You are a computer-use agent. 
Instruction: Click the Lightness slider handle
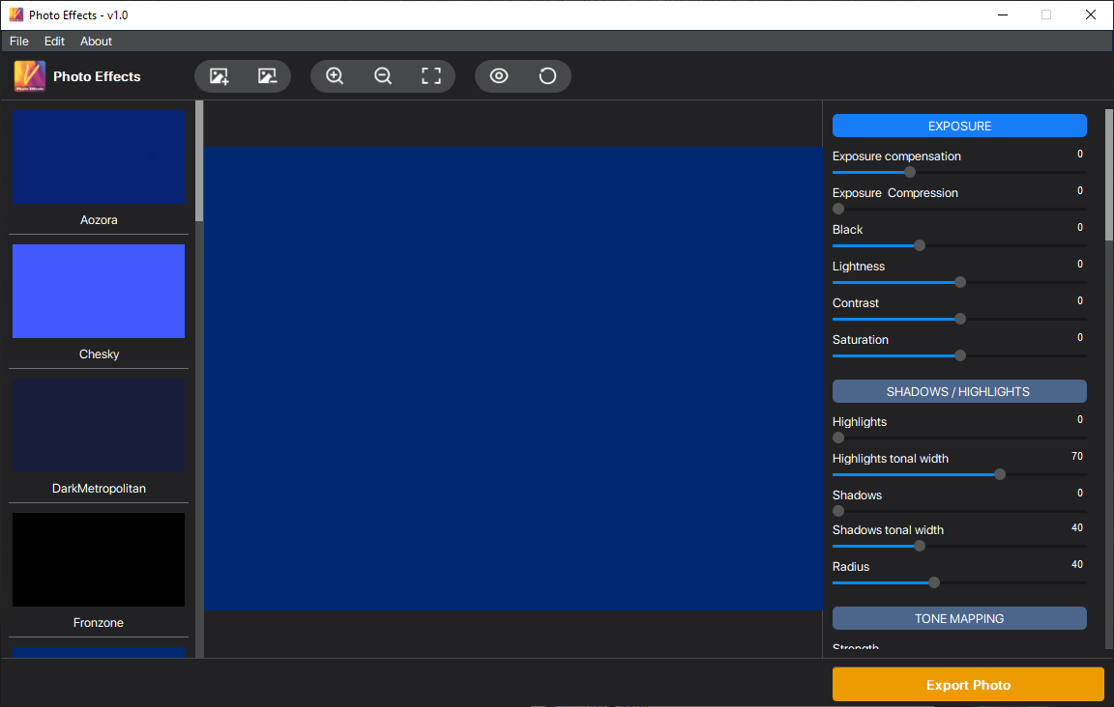[960, 282]
